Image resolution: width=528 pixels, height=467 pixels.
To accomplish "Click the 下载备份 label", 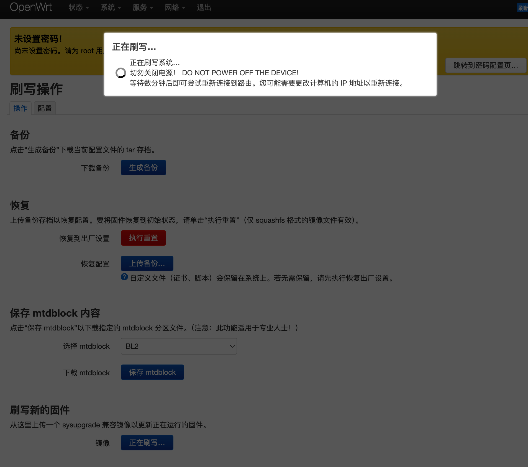I will pyautogui.click(x=95, y=168).
